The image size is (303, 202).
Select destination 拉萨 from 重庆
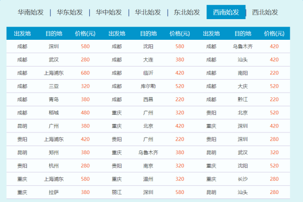54,192
